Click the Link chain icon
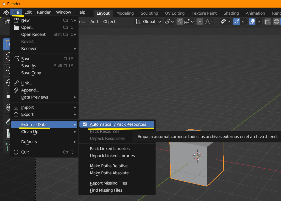The width and height of the screenshot is (281, 201). (16, 83)
